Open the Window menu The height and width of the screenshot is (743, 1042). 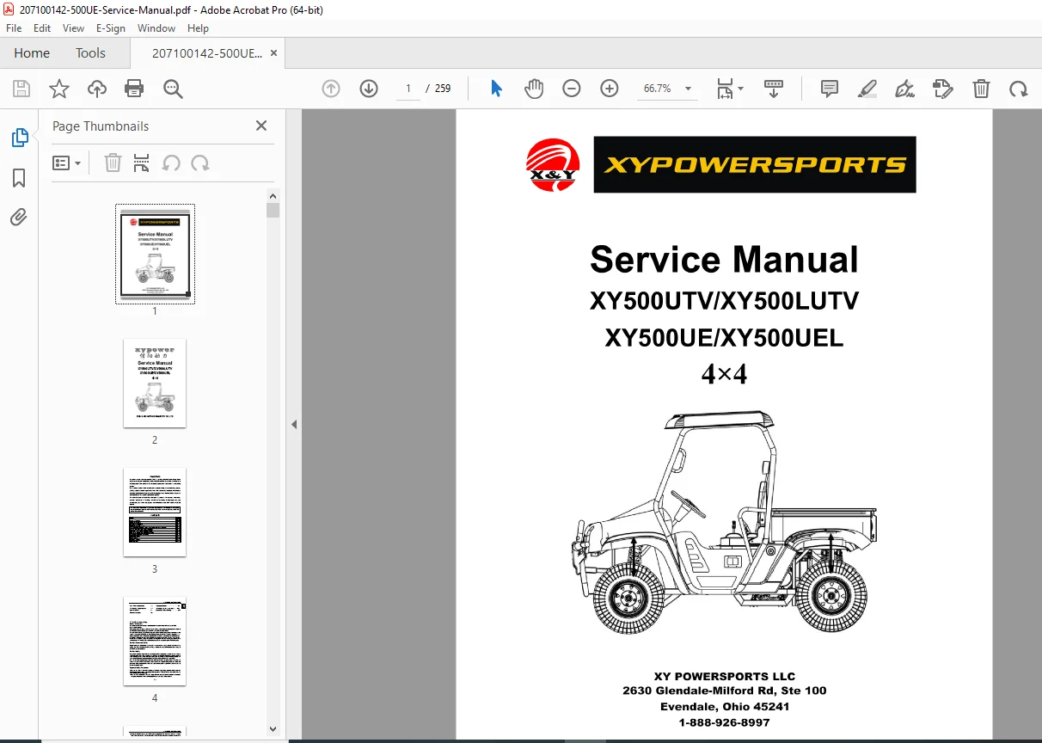tap(156, 28)
